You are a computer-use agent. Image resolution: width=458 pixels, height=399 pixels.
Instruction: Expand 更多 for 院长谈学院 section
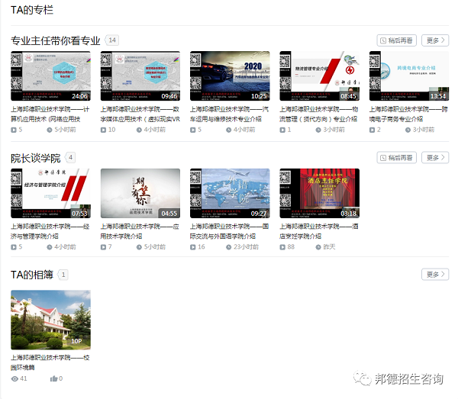[x=435, y=158]
